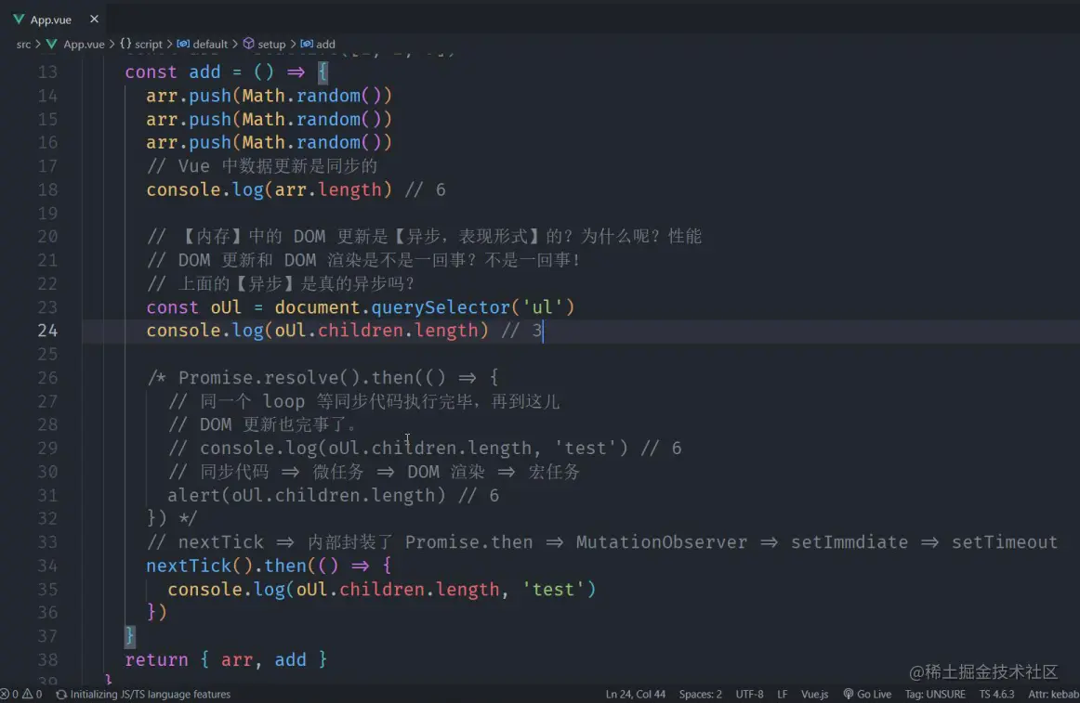Click MutationObserver word in line 33 comment
The height and width of the screenshot is (703, 1080).
[661, 542]
